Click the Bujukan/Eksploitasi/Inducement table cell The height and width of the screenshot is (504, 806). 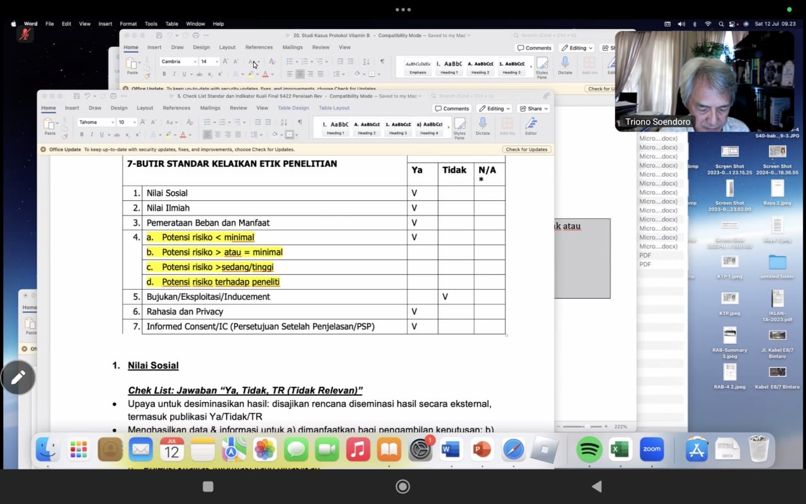[275, 297]
